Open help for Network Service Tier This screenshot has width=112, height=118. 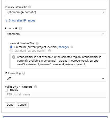click(x=37, y=43)
